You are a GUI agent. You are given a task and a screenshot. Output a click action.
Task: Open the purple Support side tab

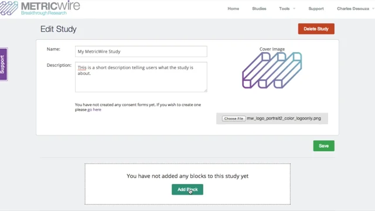4,64
